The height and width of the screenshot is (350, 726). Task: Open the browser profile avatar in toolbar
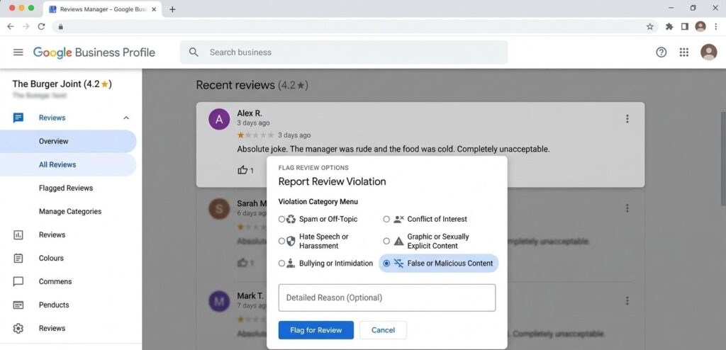click(x=700, y=26)
